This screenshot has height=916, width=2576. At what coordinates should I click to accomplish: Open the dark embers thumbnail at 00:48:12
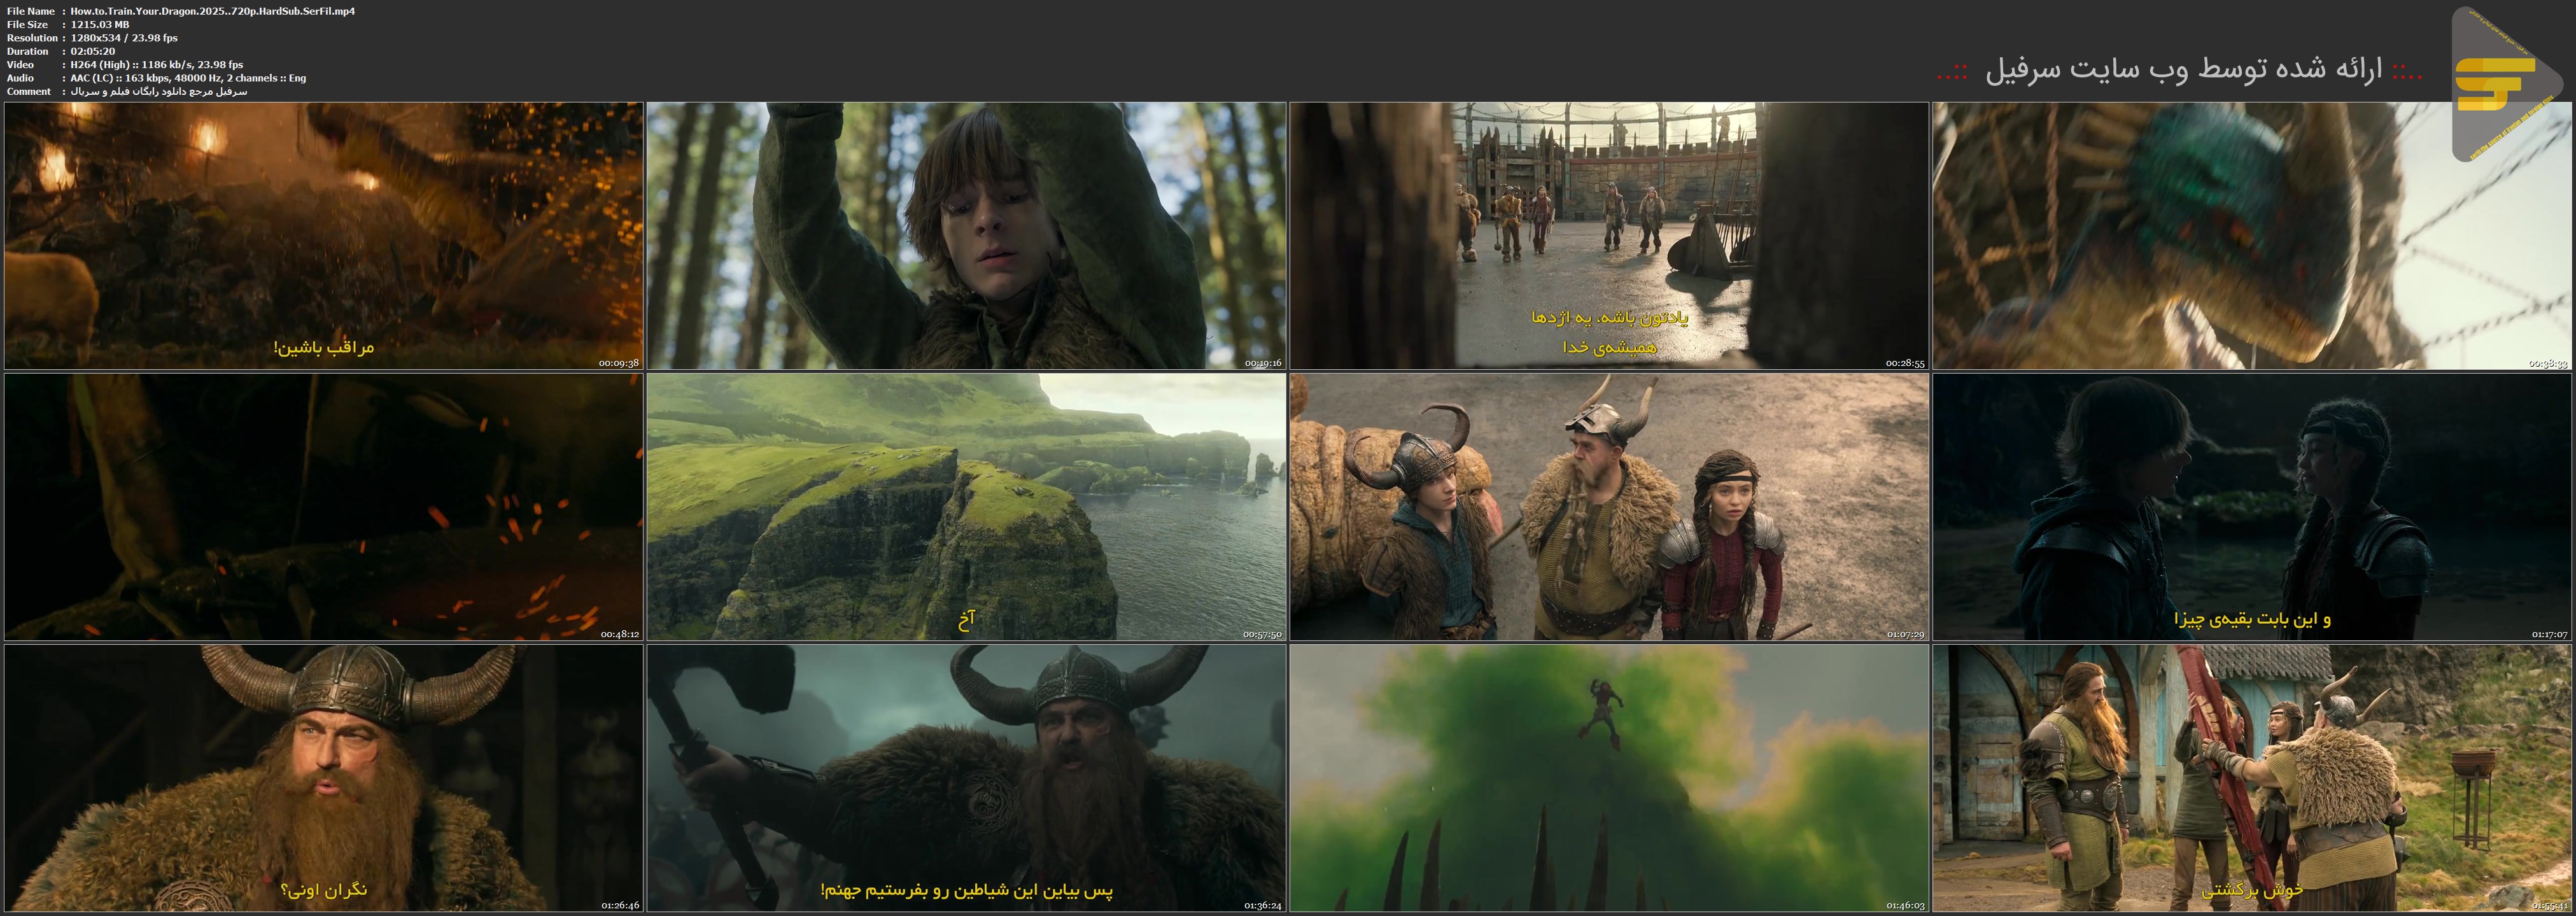point(323,507)
